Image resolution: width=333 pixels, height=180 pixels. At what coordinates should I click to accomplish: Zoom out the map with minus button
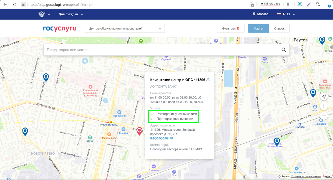click(x=324, y=116)
